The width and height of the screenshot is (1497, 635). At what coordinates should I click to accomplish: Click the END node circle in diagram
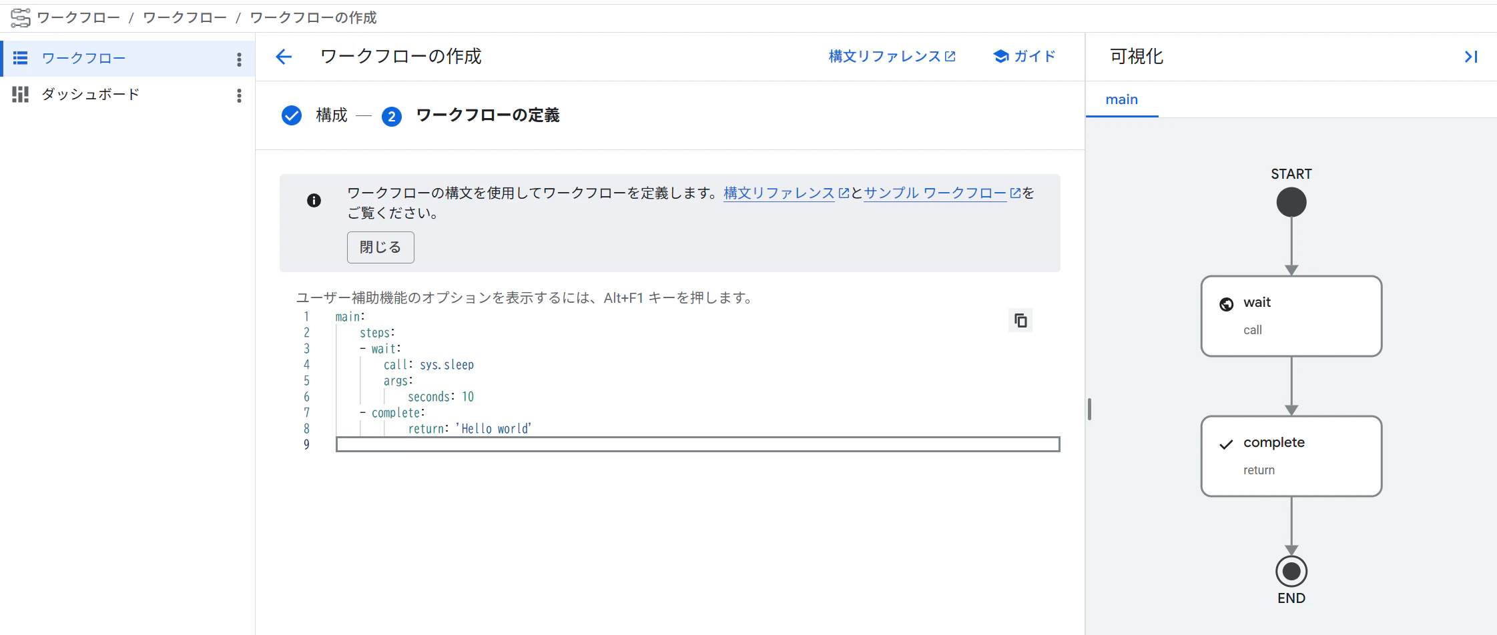(x=1291, y=572)
